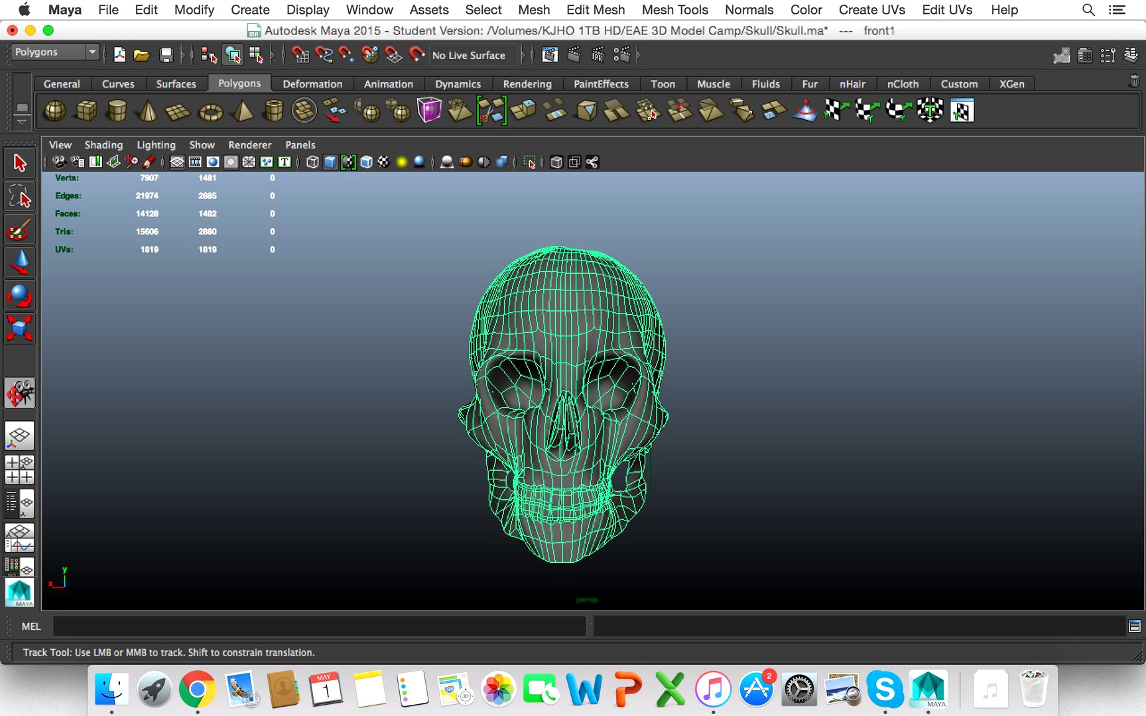The height and width of the screenshot is (716, 1146).
Task: Select the Lasso selection tool
Action: tap(19, 196)
